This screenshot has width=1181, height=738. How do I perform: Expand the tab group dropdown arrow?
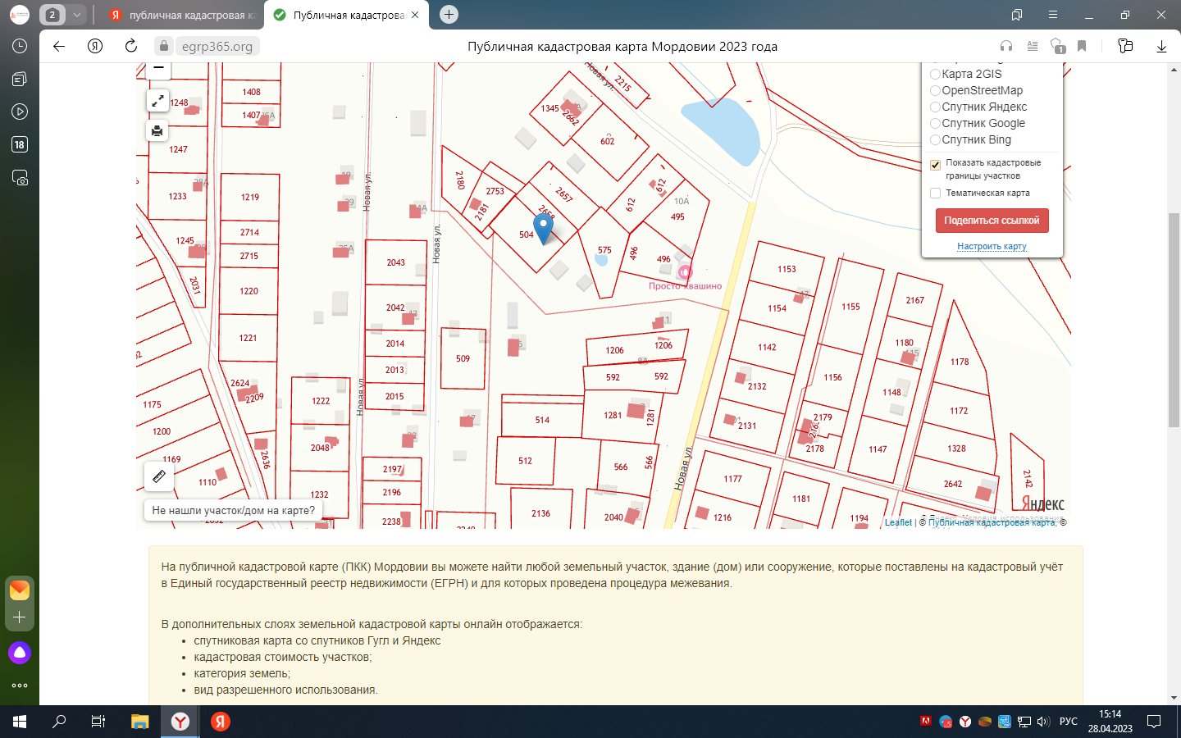click(76, 15)
